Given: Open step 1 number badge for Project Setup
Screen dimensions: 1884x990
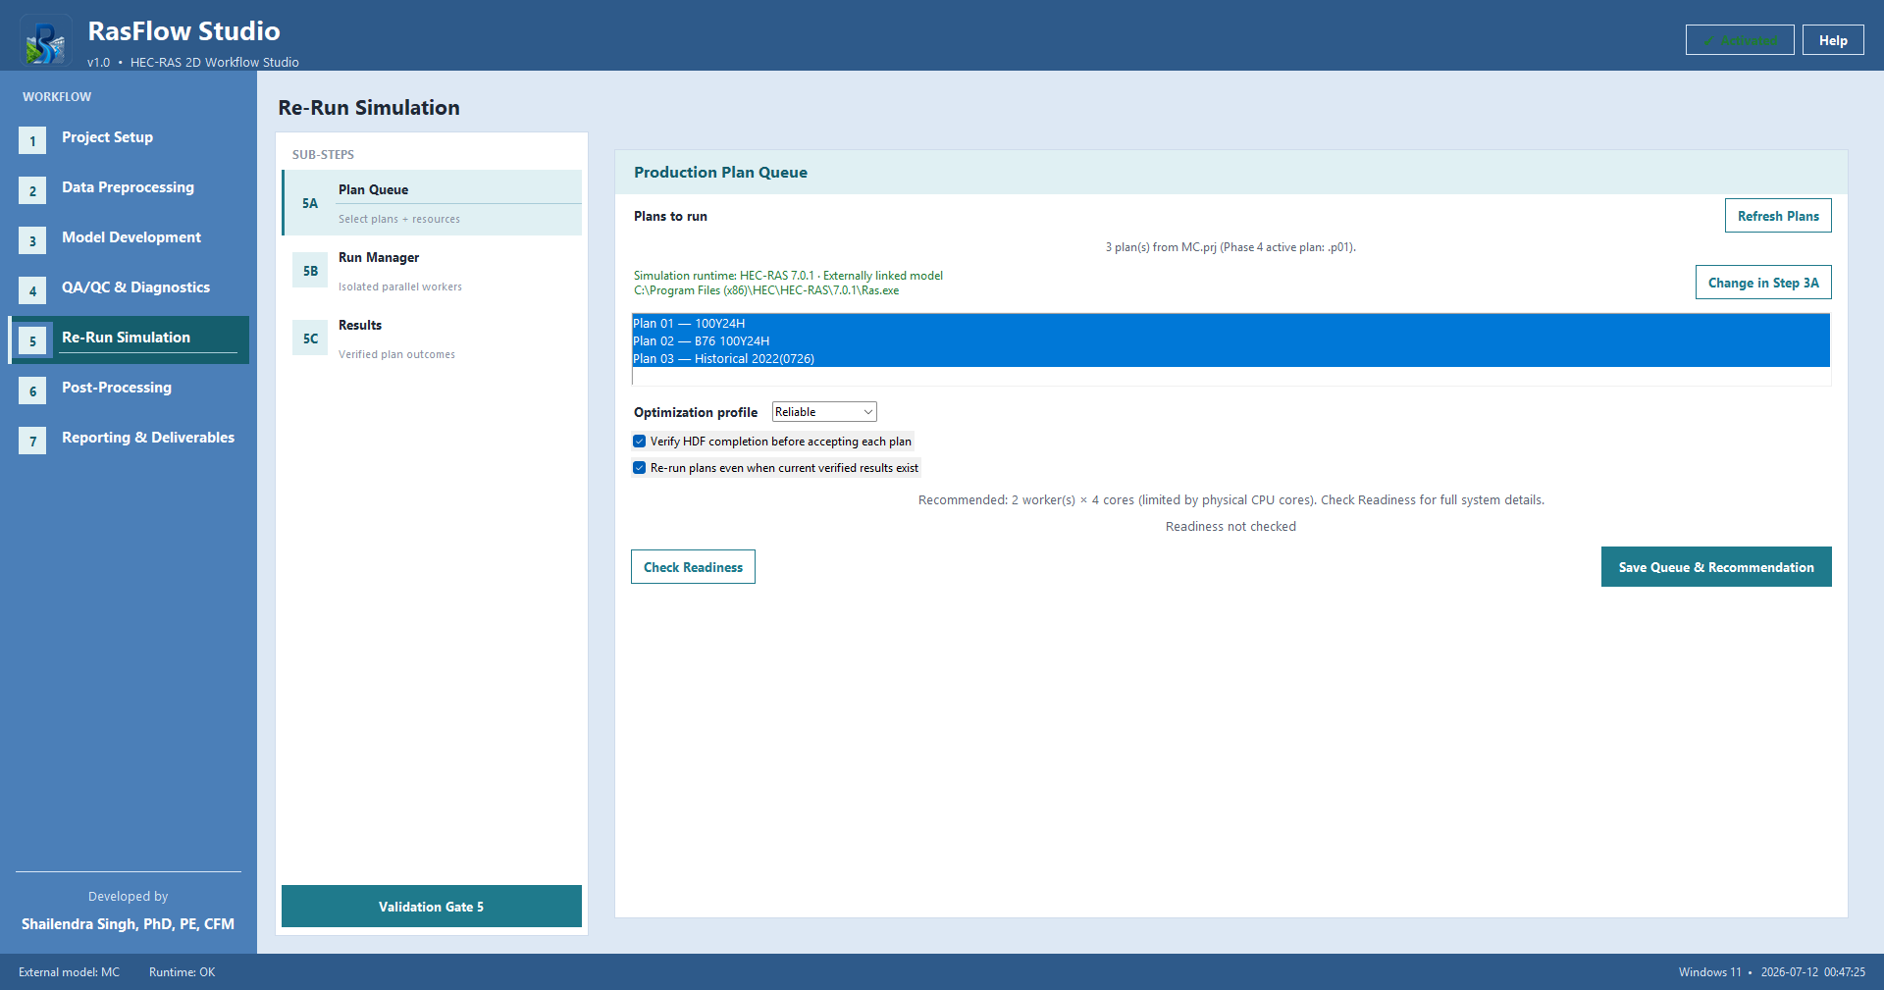Looking at the screenshot, I should 32,141.
